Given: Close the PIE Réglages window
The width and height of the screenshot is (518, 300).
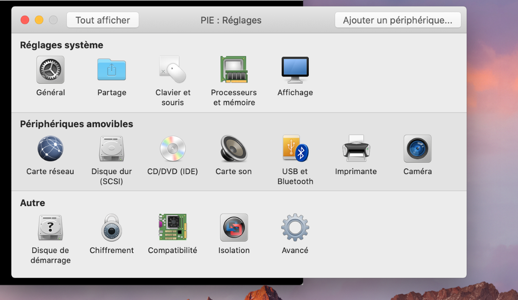Looking at the screenshot, I should [25, 20].
